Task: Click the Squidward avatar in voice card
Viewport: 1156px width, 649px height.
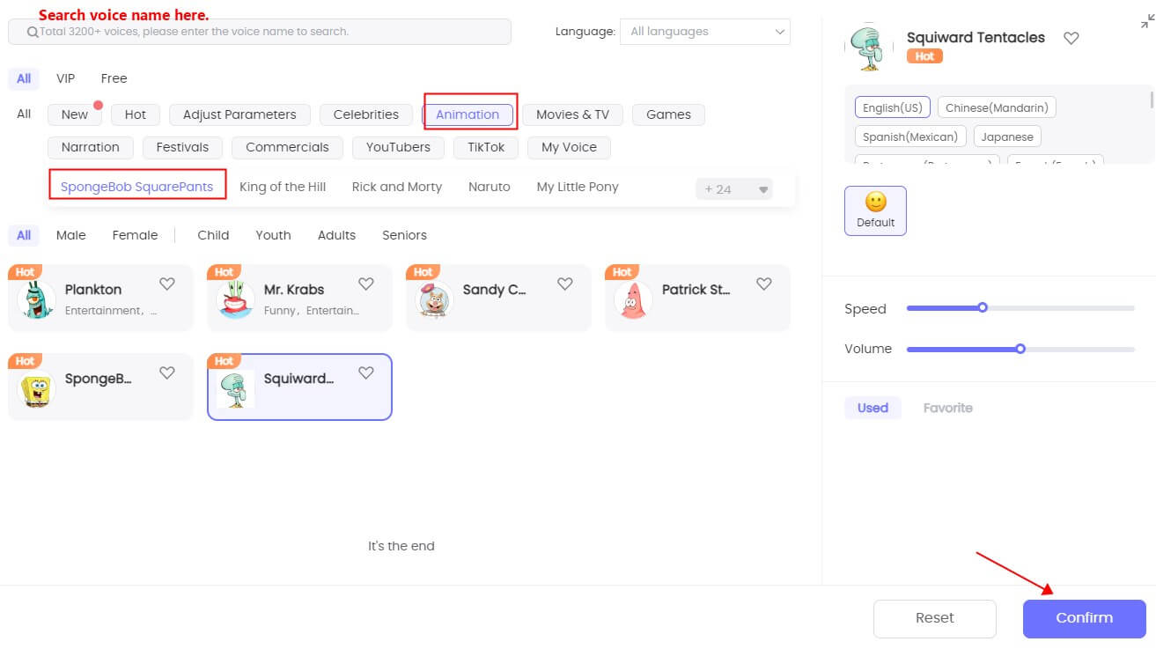Action: (235, 388)
